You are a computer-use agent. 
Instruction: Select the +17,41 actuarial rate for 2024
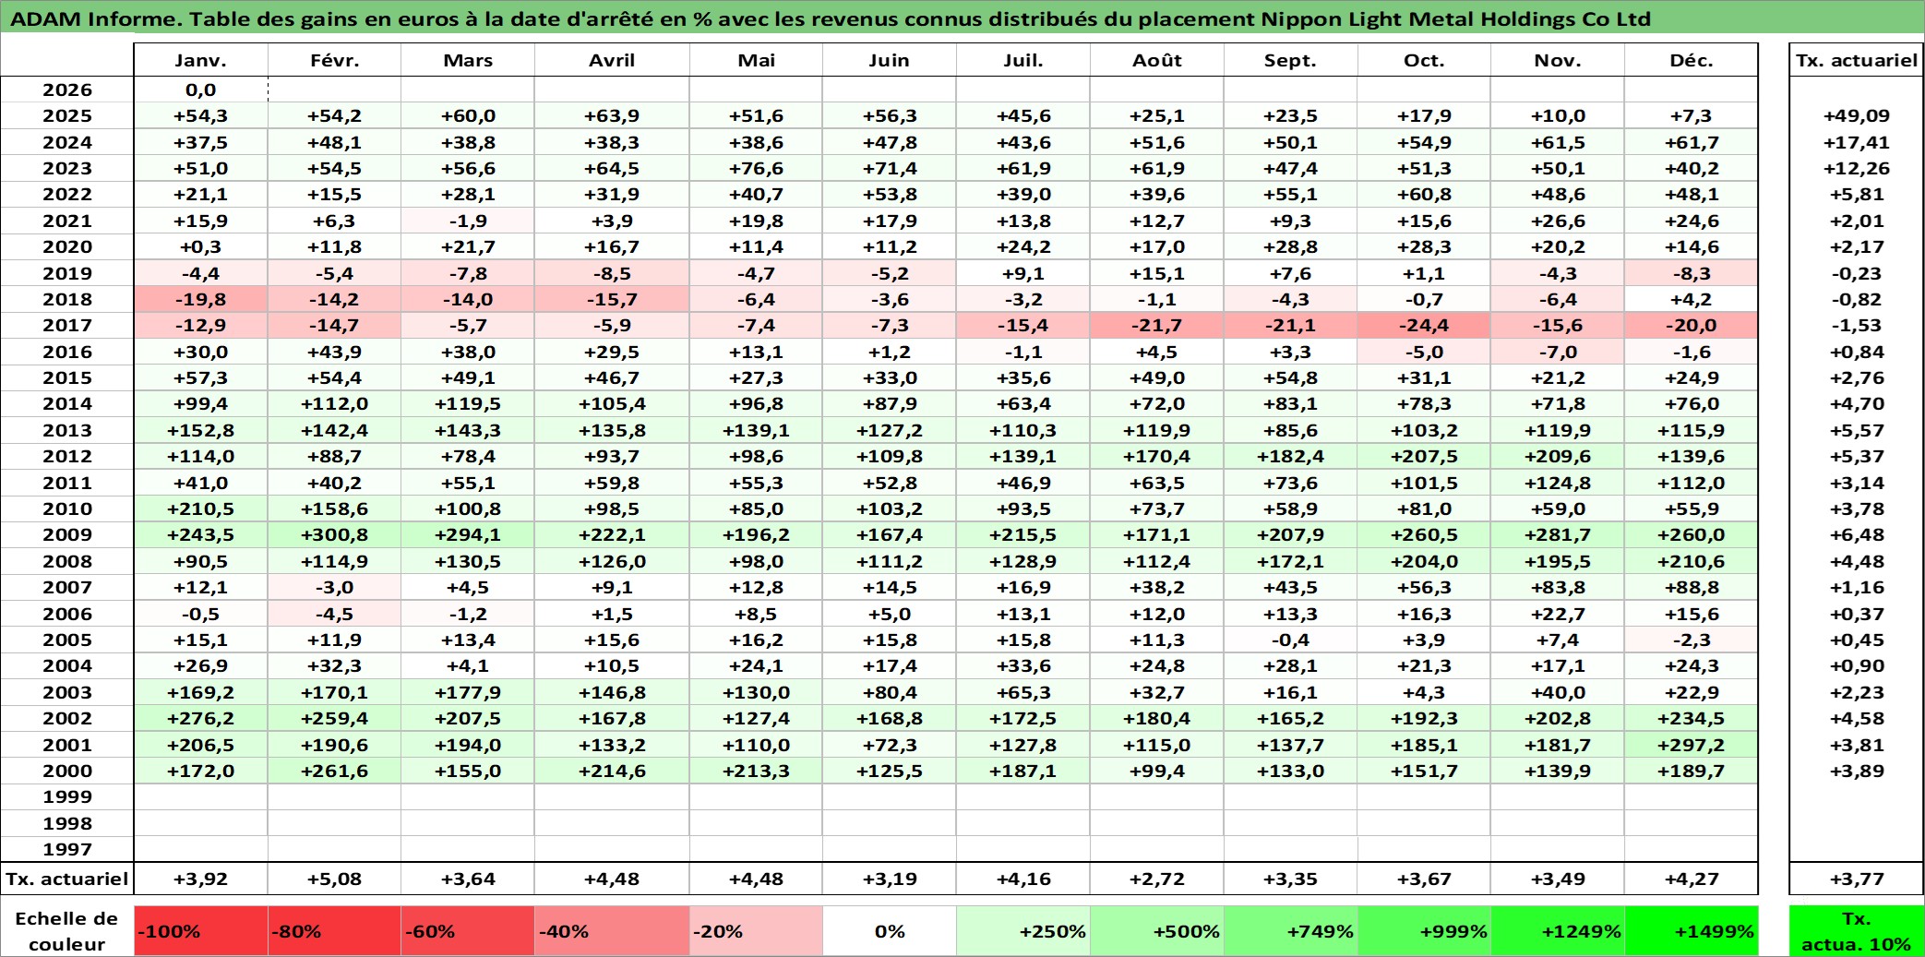[1857, 142]
